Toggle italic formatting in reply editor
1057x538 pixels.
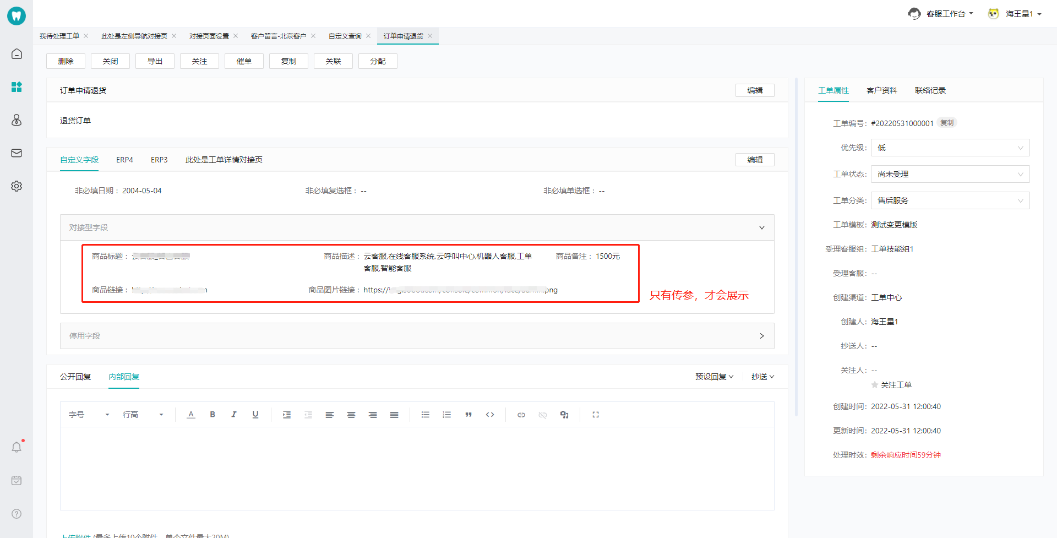click(x=234, y=415)
